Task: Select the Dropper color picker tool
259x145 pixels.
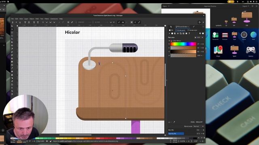Action: coord(12,68)
